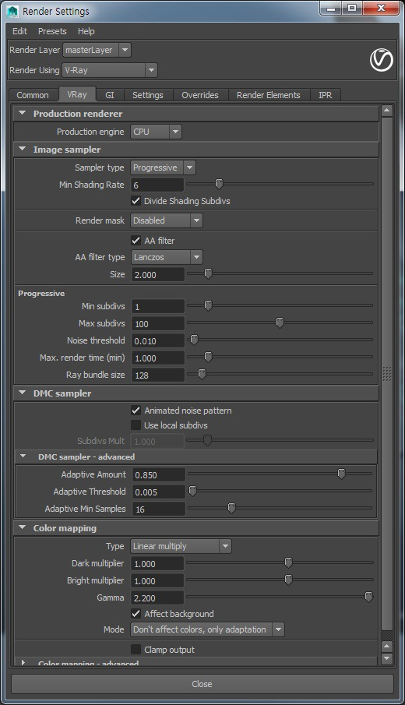Click the Gamma value input field
This screenshot has height=705, width=405.
[157, 598]
